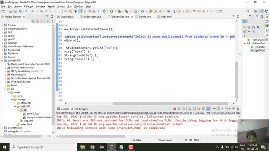Viewport: 269px width, 151px height.
Task: Open the Window menu
Action: 79,7
